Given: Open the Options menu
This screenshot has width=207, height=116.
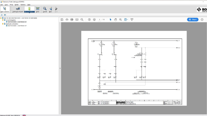Looking at the screenshot, I should (x=23, y=5).
